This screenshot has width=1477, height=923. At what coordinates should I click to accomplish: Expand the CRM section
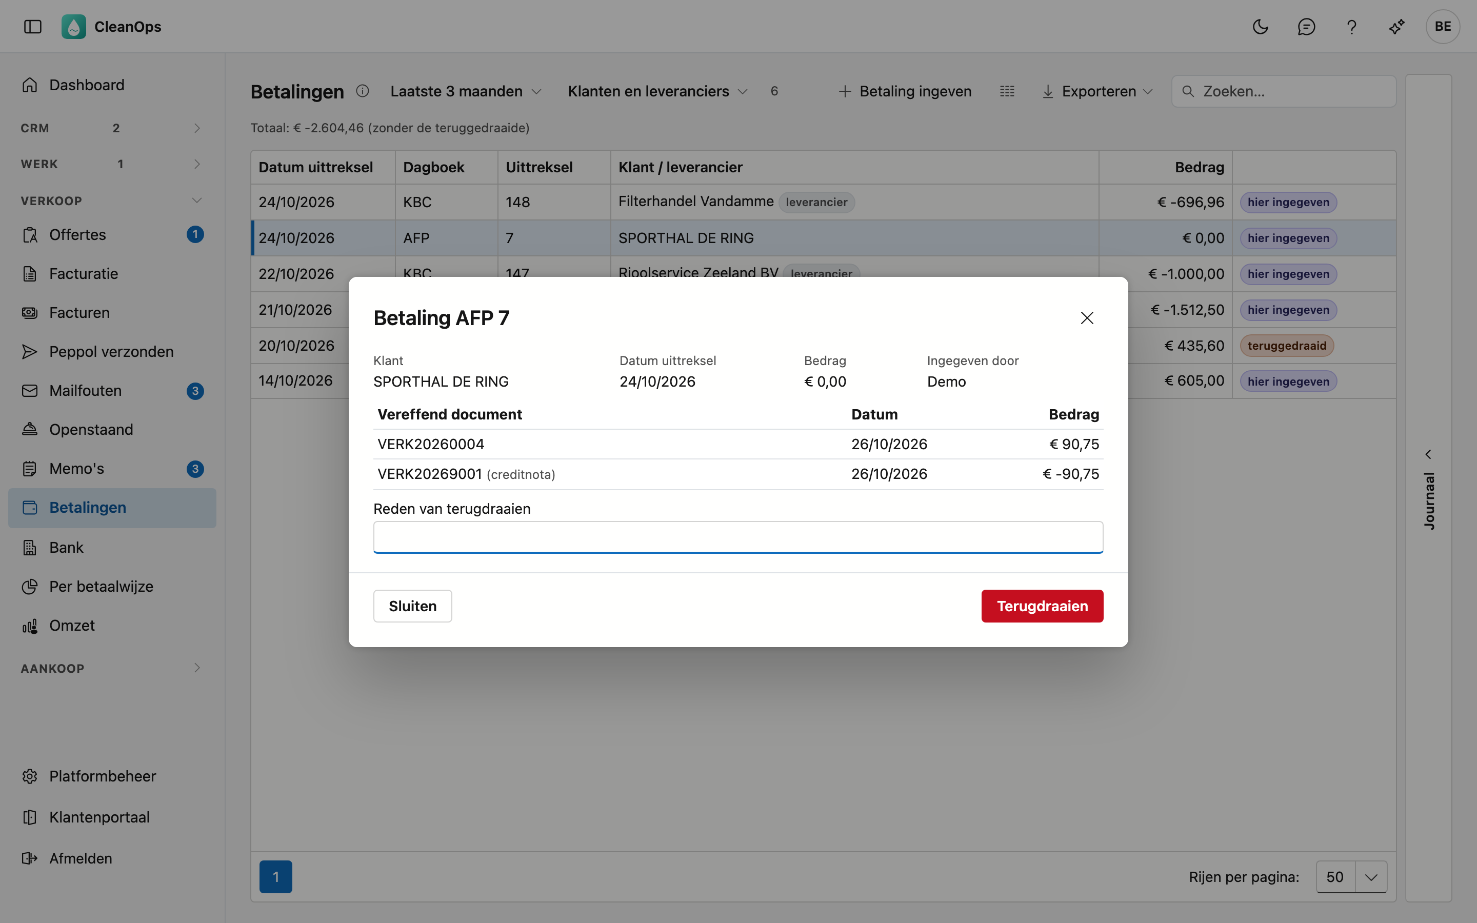tap(112, 128)
